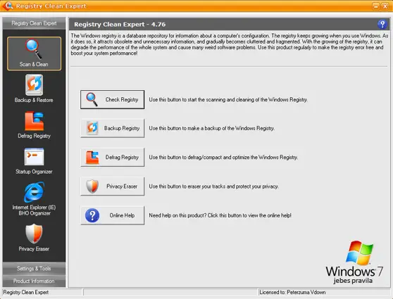Viewport: 393px width, 299px height.
Task: Expand the Product Information section
Action: (x=34, y=281)
